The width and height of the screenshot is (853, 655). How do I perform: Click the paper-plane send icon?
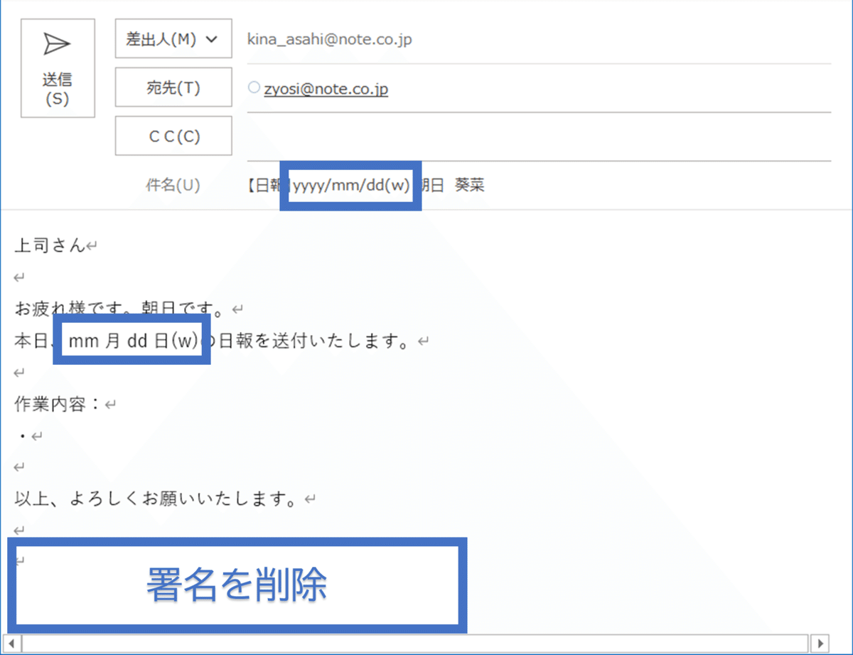click(58, 45)
